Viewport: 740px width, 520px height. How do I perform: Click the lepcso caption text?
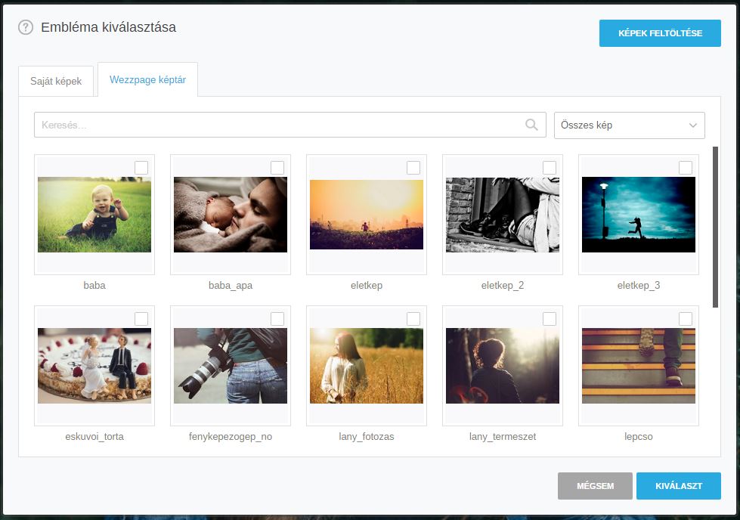[639, 436]
